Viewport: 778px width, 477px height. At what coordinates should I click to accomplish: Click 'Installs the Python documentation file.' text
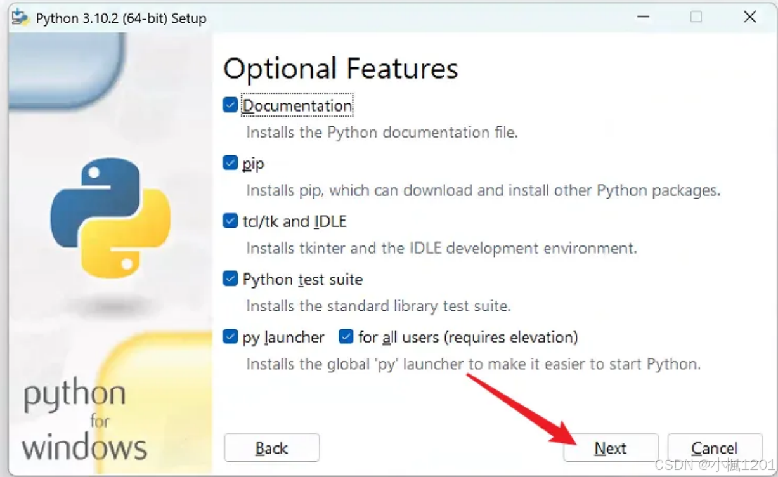pyautogui.click(x=382, y=133)
